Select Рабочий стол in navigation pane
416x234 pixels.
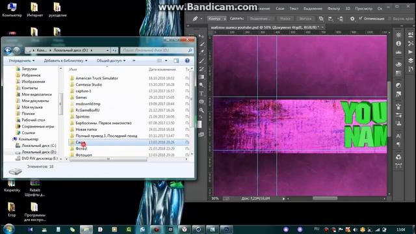coord(33,120)
